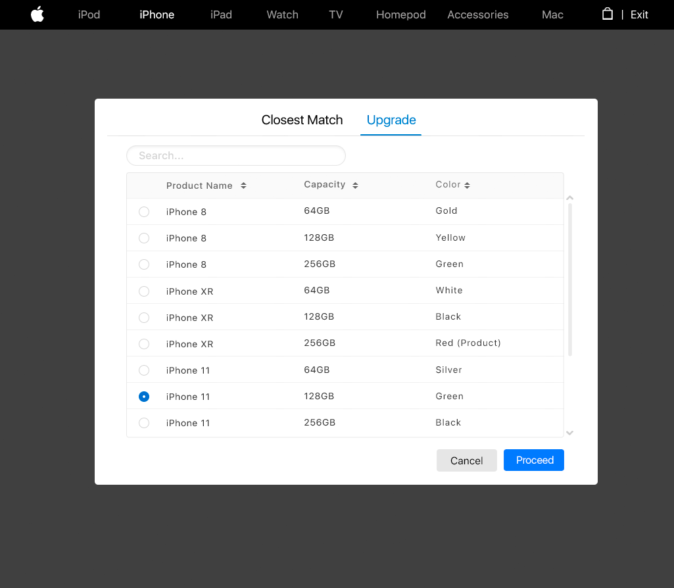Screen dimensions: 674x588
Task: Click 128GB in the iPhone XR row
Action: (x=318, y=316)
